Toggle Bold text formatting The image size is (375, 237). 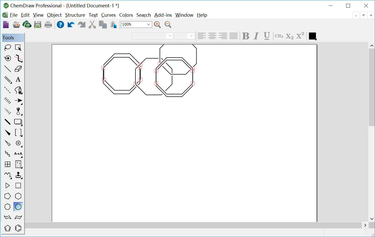coord(246,36)
